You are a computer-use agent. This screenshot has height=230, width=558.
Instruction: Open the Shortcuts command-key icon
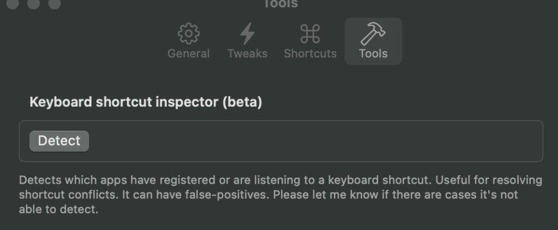click(310, 33)
